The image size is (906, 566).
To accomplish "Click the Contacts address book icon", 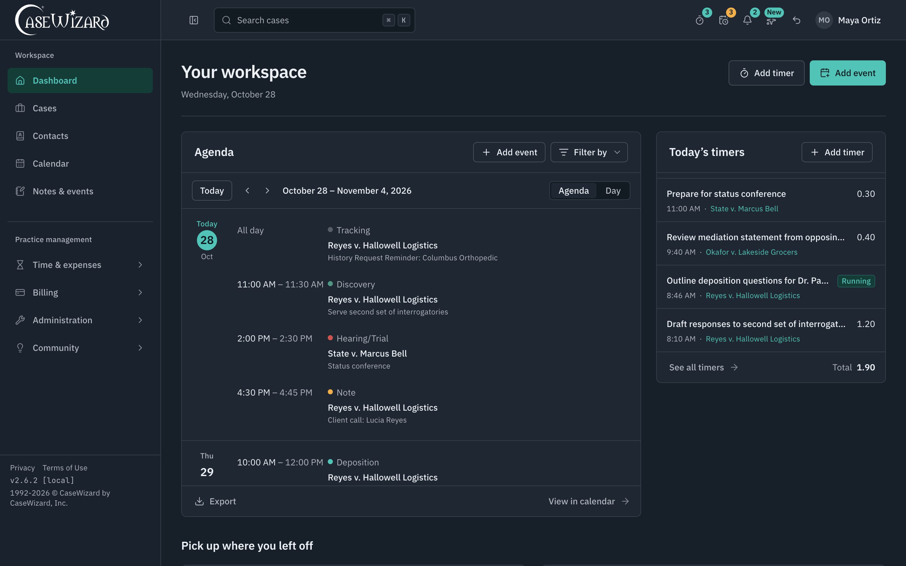I will point(20,136).
